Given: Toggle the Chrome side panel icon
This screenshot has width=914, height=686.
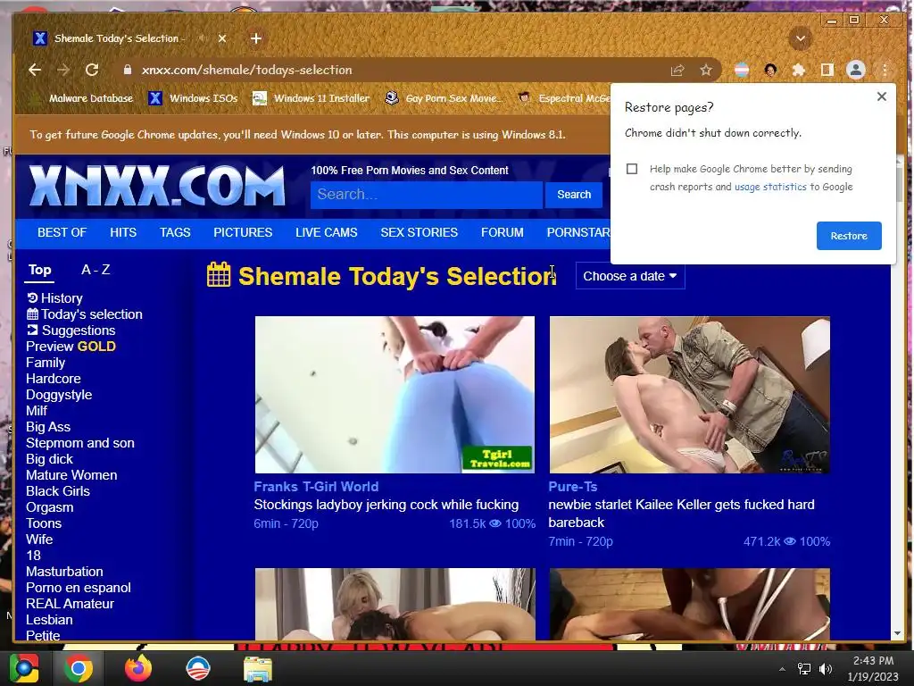Looking at the screenshot, I should [x=827, y=70].
